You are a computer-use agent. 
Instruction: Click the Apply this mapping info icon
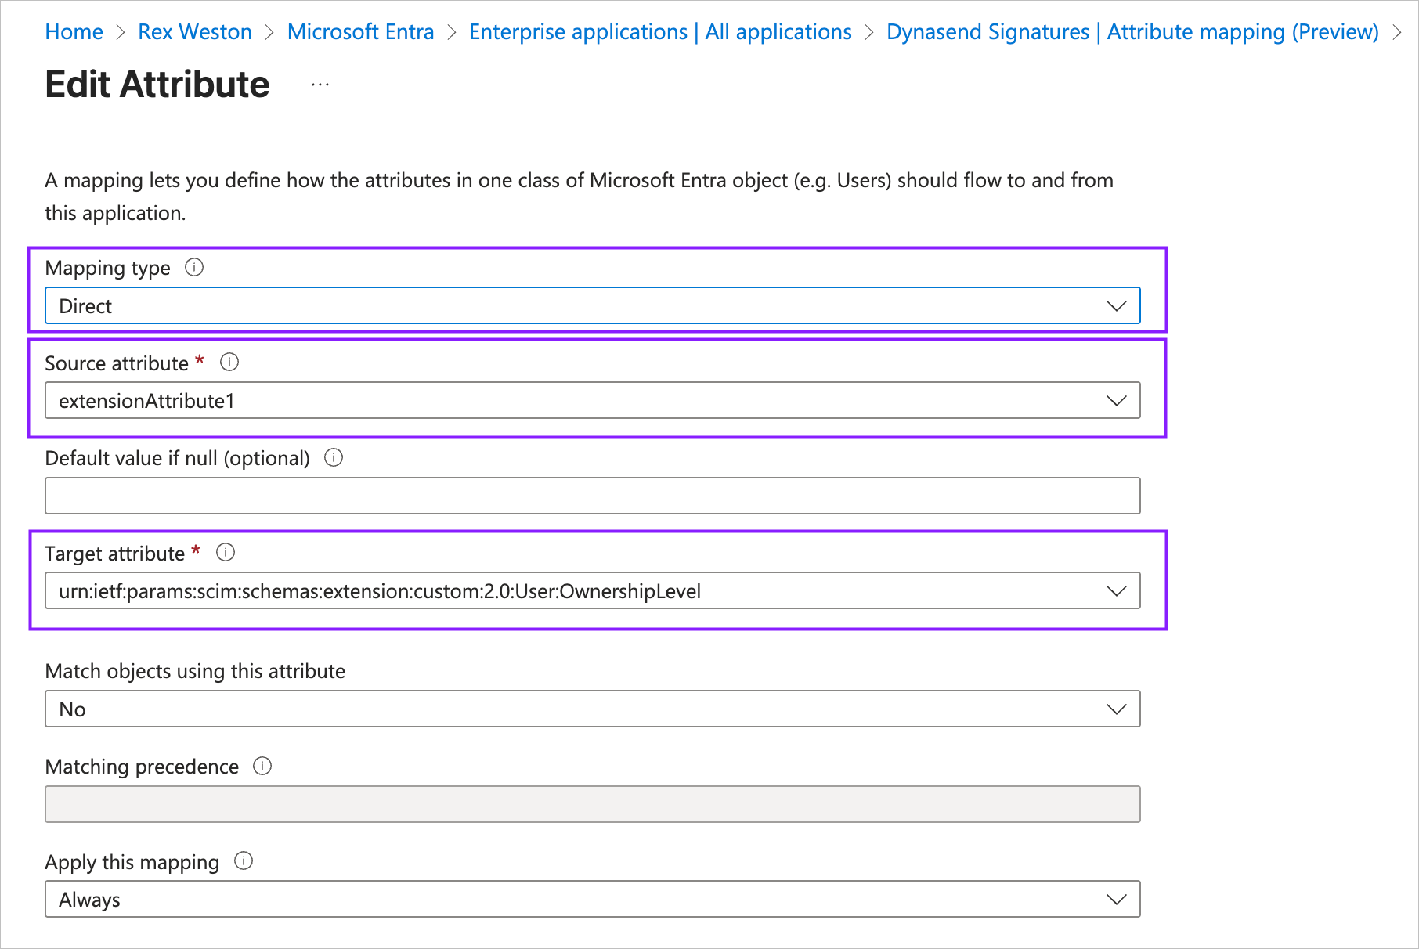coord(244,861)
